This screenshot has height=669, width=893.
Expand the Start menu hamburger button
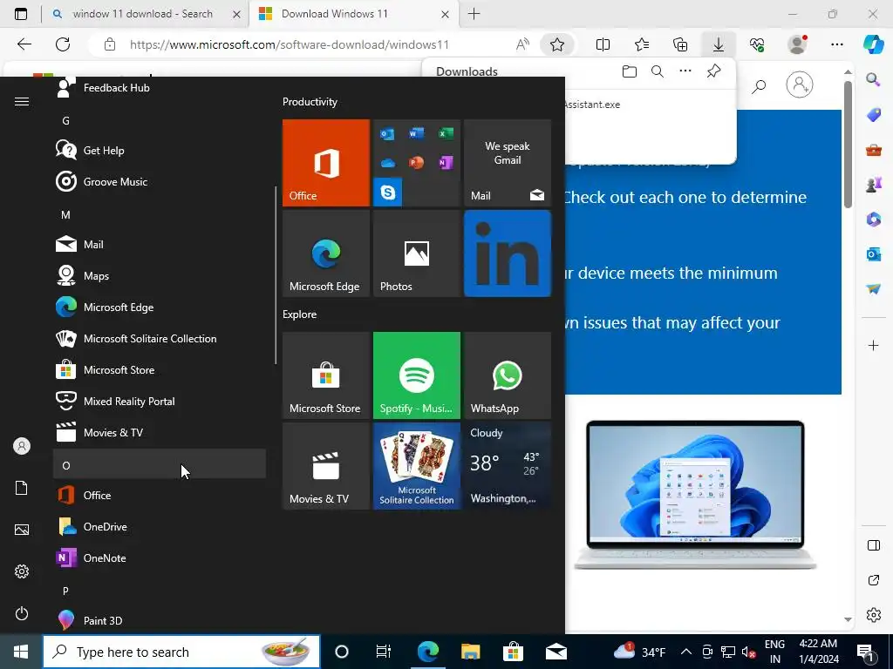[22, 101]
